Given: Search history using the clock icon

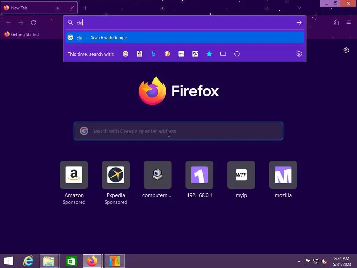Looking at the screenshot, I should (x=237, y=54).
